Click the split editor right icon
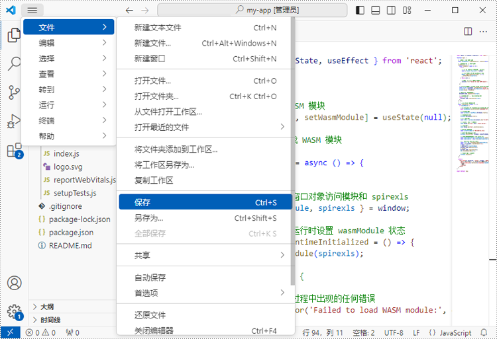497x339 pixels. 468,31
